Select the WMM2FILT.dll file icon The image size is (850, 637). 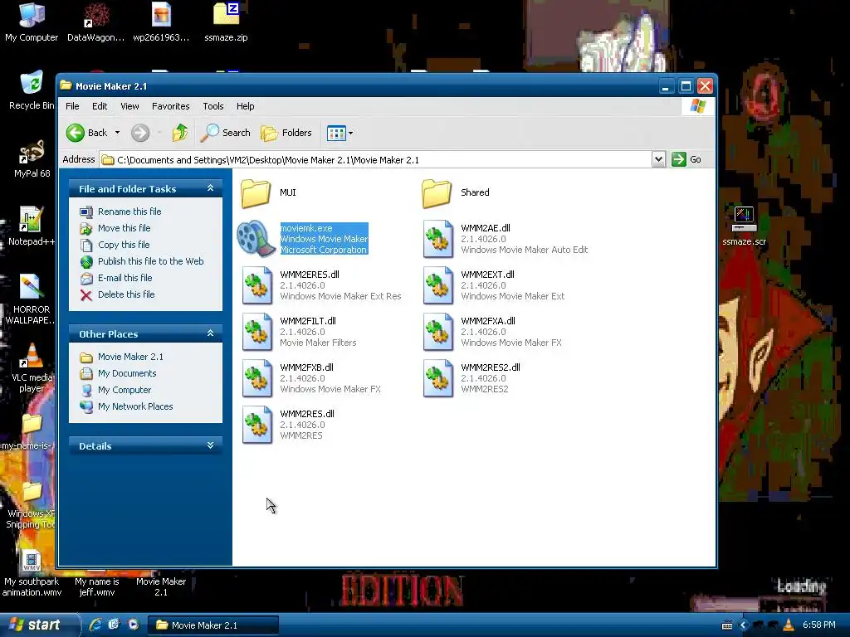[x=257, y=332]
